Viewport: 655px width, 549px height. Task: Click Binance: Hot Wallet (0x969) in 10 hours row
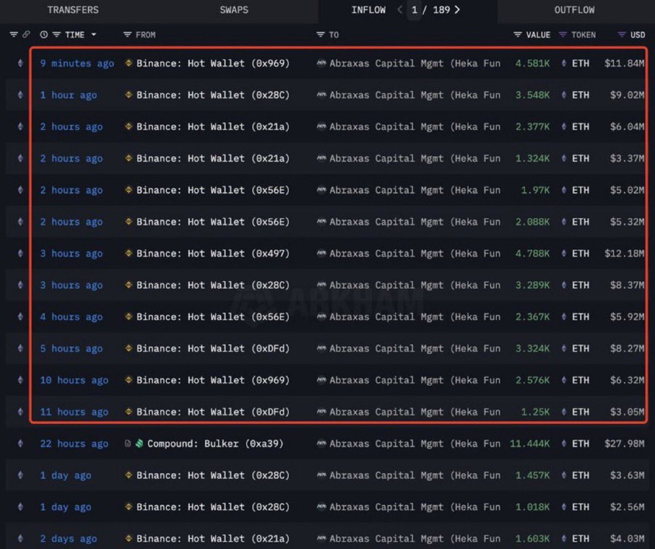click(213, 381)
